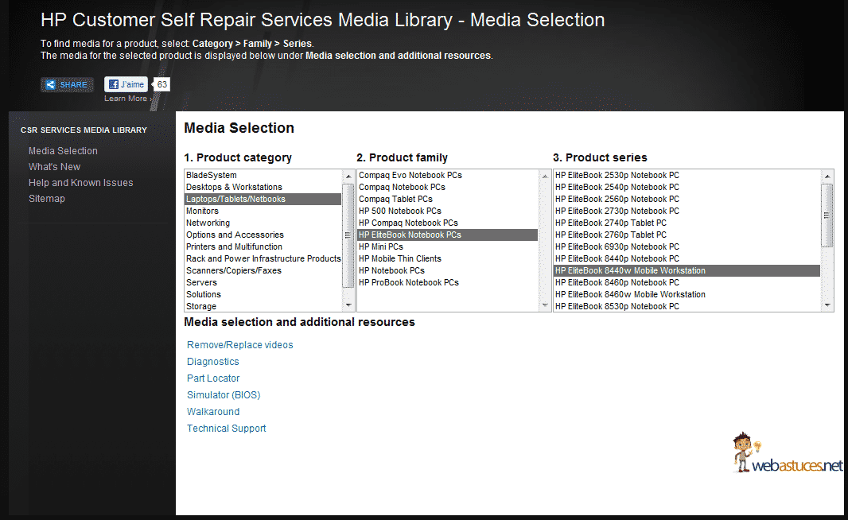The image size is (848, 520).
Task: Select Storage category
Action: [263, 306]
